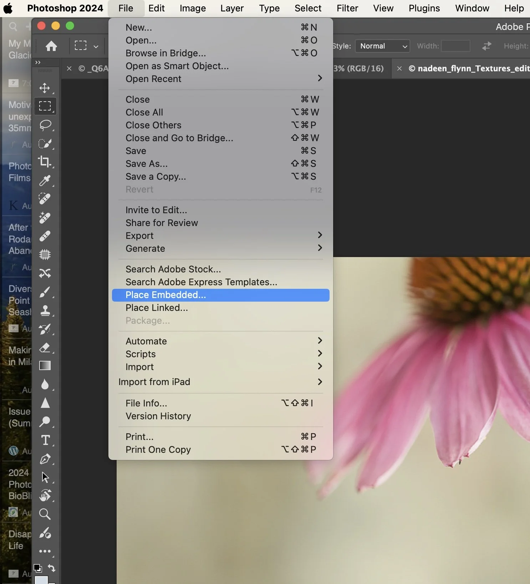
Task: Choose Print One Copy menu item
Action: (x=221, y=450)
